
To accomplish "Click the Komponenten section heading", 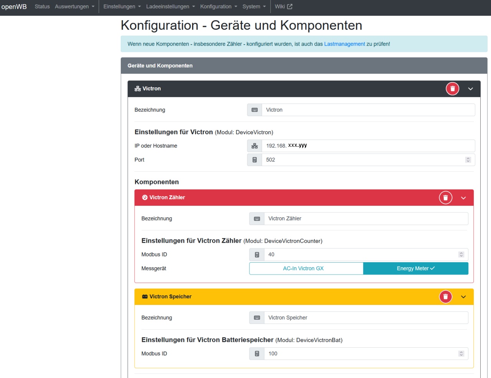I will [x=157, y=182].
